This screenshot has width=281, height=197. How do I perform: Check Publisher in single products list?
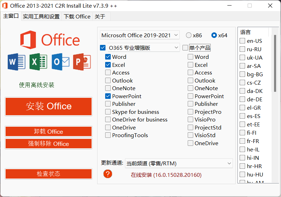pyautogui.click(x=190, y=104)
